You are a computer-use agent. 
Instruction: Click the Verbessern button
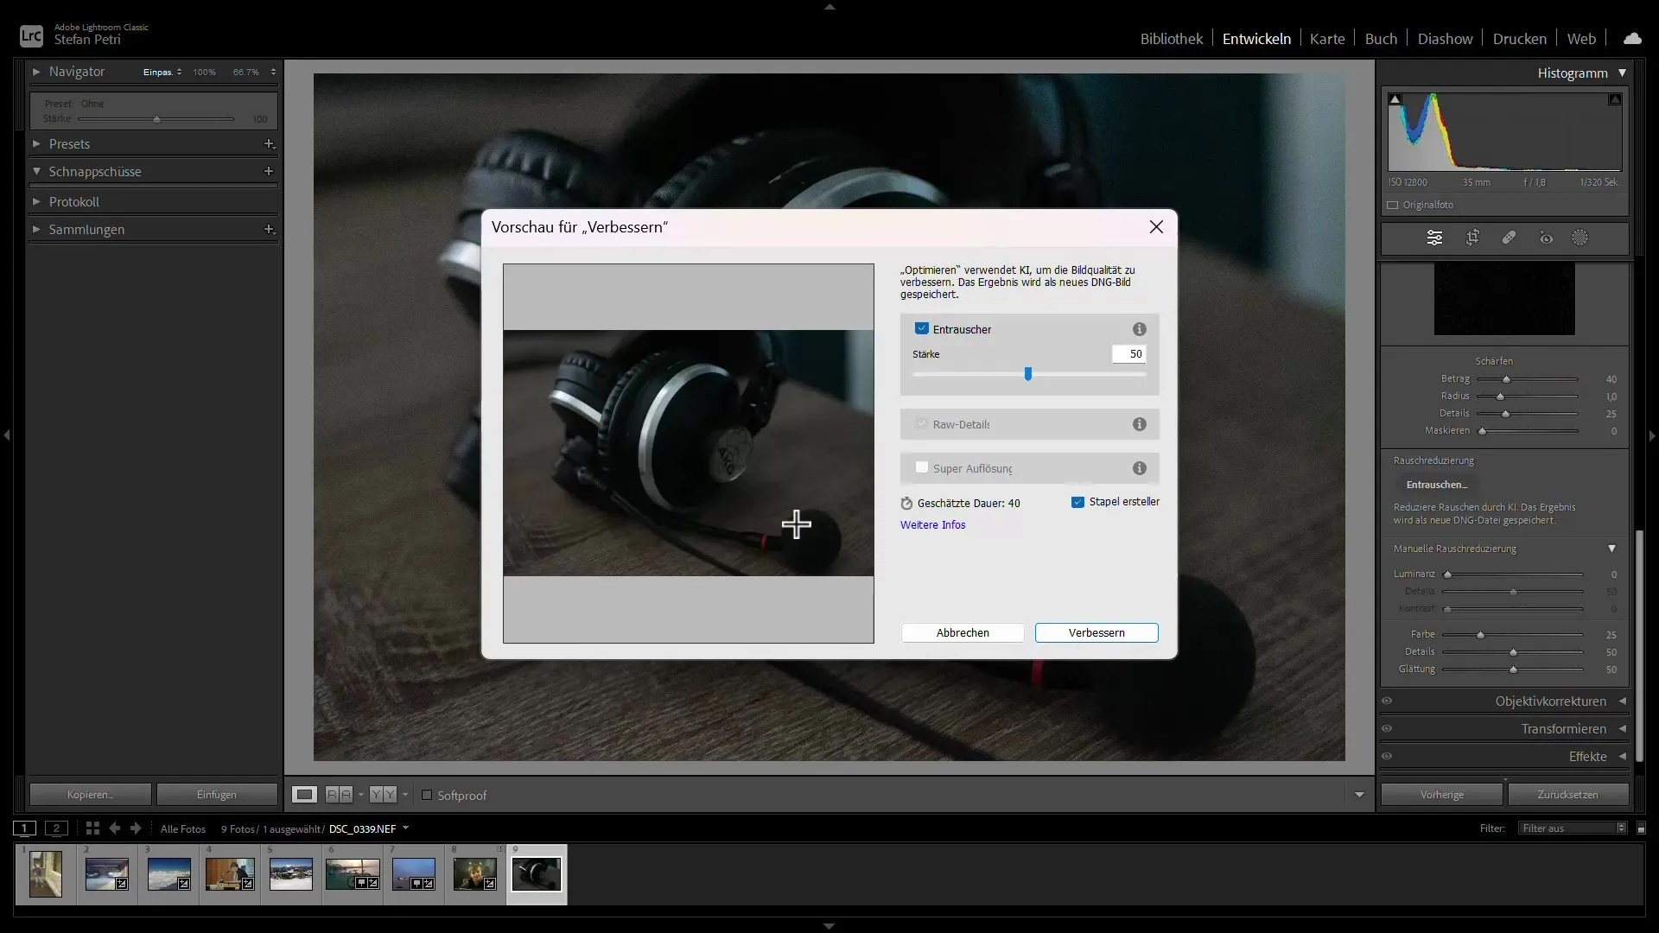1096,633
